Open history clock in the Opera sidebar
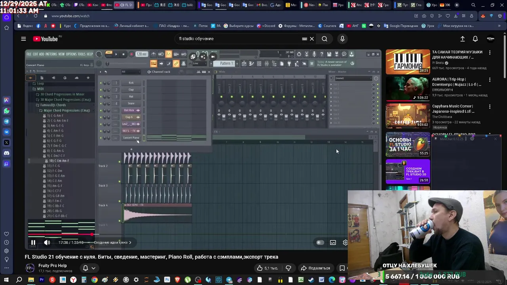Image resolution: width=507 pixels, height=285 pixels. click(x=6, y=242)
